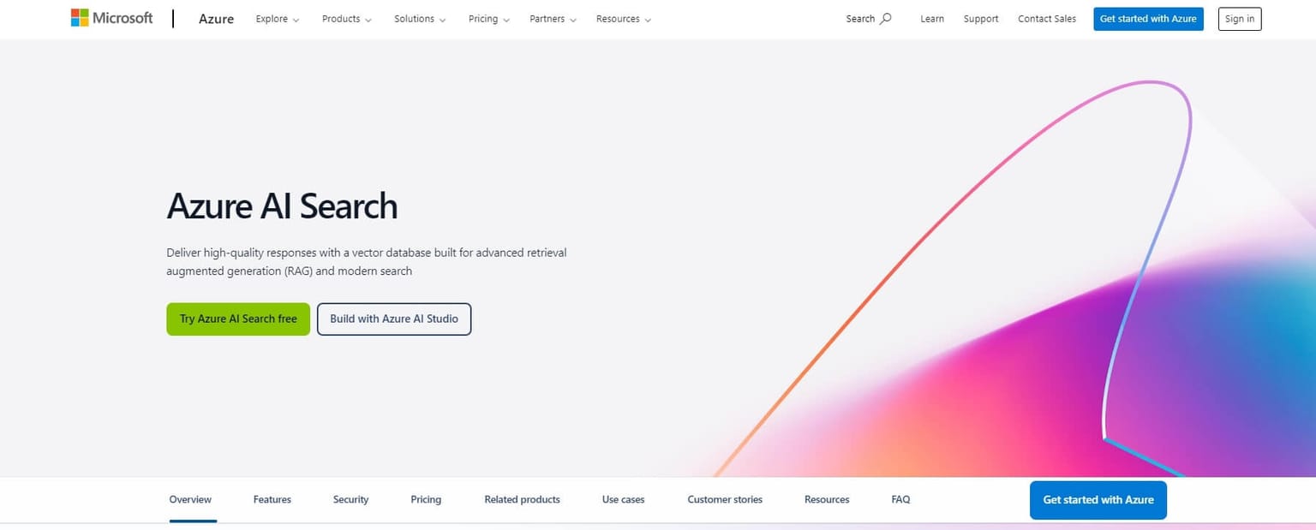Expand the Explore dropdown menu
The width and height of the screenshot is (1316, 530).
[x=278, y=19]
